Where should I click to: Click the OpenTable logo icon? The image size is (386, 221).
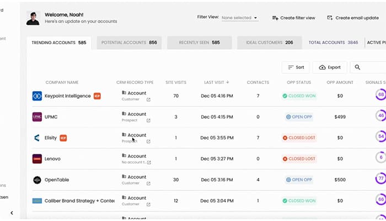click(x=37, y=180)
